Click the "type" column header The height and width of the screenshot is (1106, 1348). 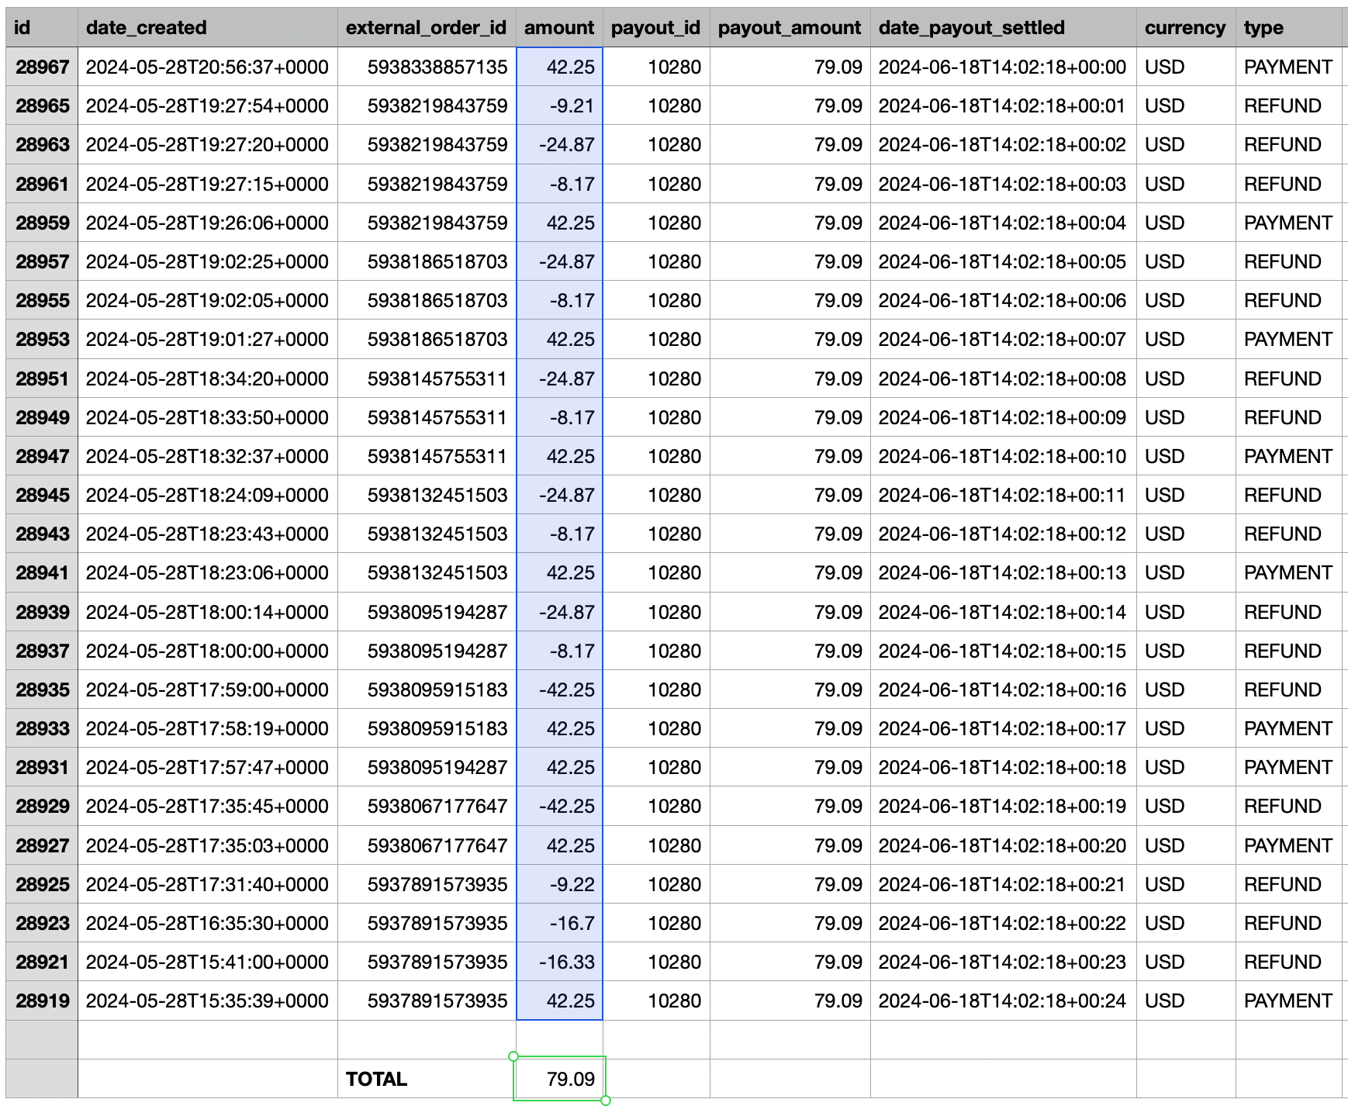point(1288,28)
